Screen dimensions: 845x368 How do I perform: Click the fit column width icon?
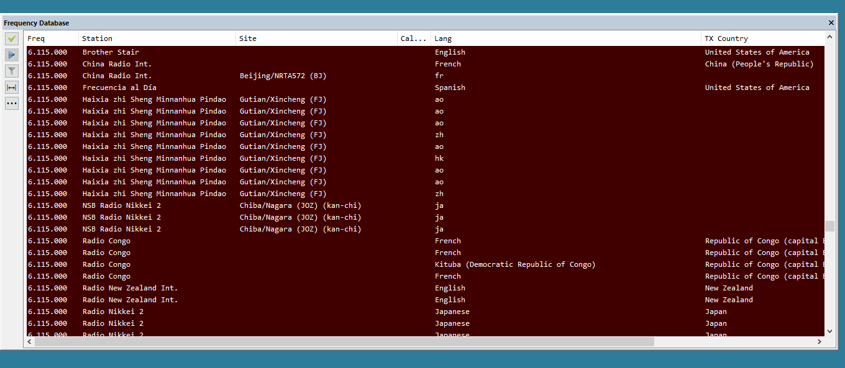[x=12, y=87]
